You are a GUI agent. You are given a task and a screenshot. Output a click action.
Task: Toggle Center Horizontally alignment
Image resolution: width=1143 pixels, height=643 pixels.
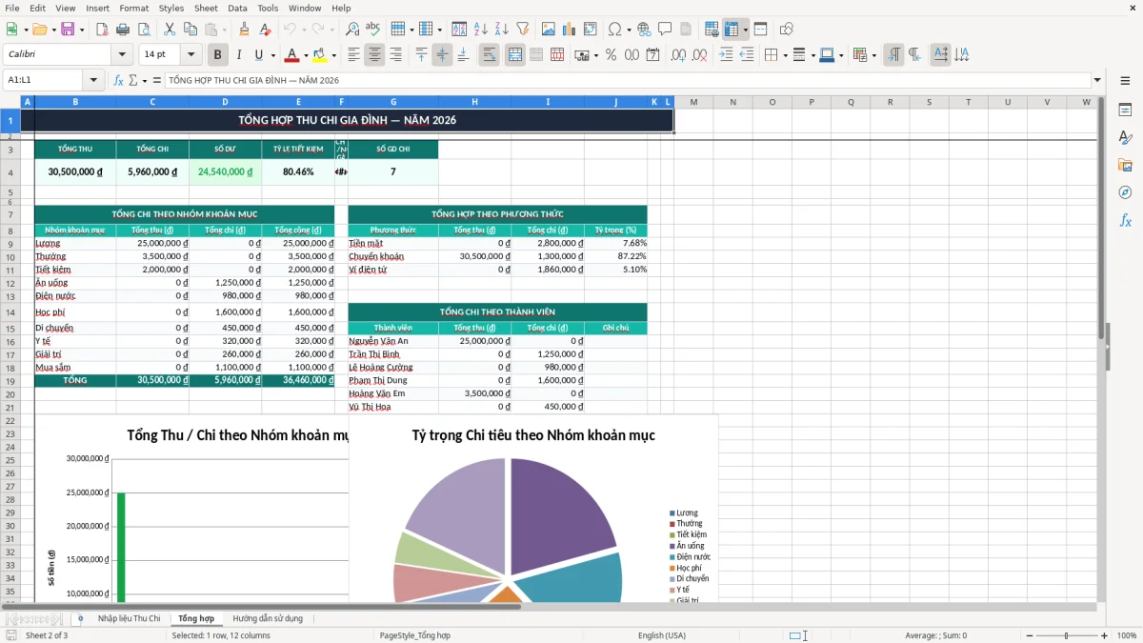374,55
